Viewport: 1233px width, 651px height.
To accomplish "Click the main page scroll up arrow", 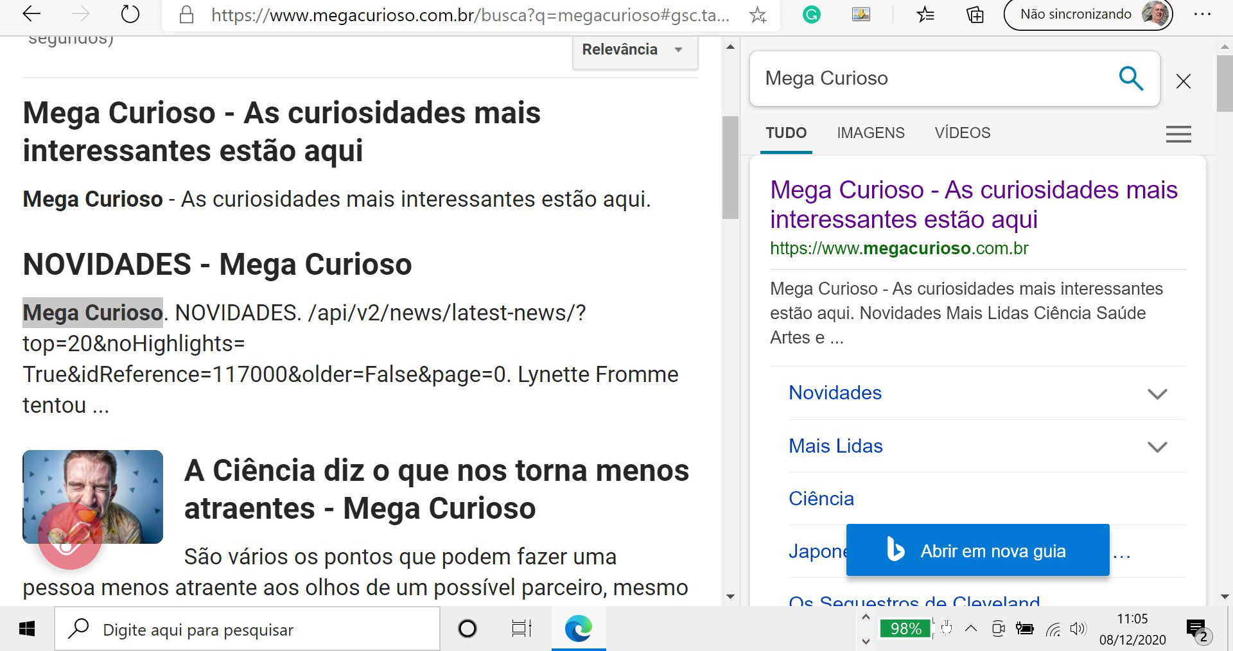I will click(730, 47).
